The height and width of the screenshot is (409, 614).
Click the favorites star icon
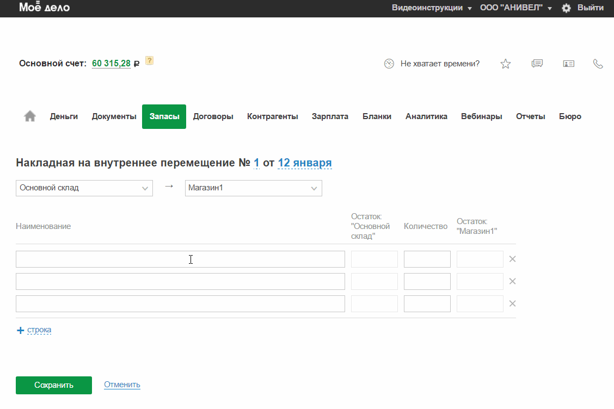click(x=506, y=64)
